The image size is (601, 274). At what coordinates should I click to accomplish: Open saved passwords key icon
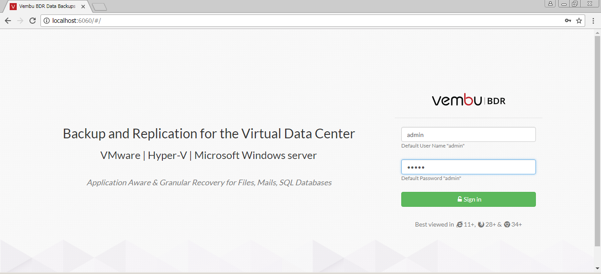click(568, 21)
